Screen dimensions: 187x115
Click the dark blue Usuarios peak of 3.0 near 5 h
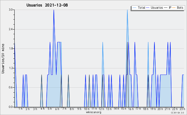[54, 10]
